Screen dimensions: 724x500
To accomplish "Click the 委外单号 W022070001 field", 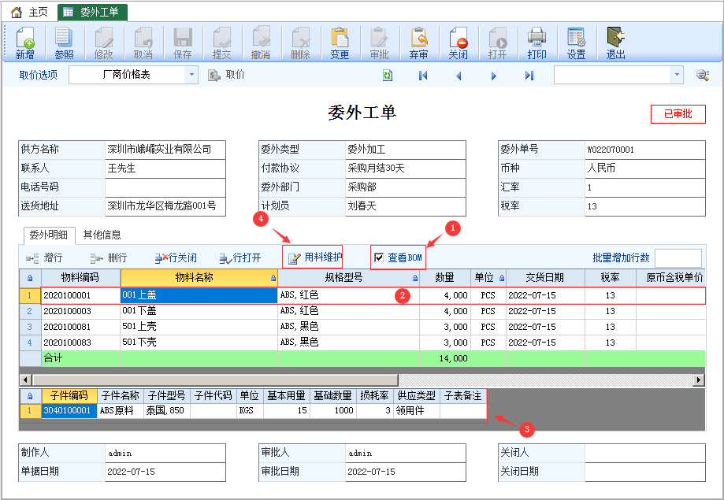I will click(x=644, y=150).
